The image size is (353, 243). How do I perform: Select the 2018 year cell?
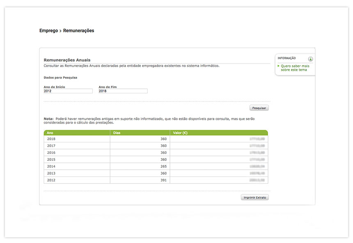[51, 139]
